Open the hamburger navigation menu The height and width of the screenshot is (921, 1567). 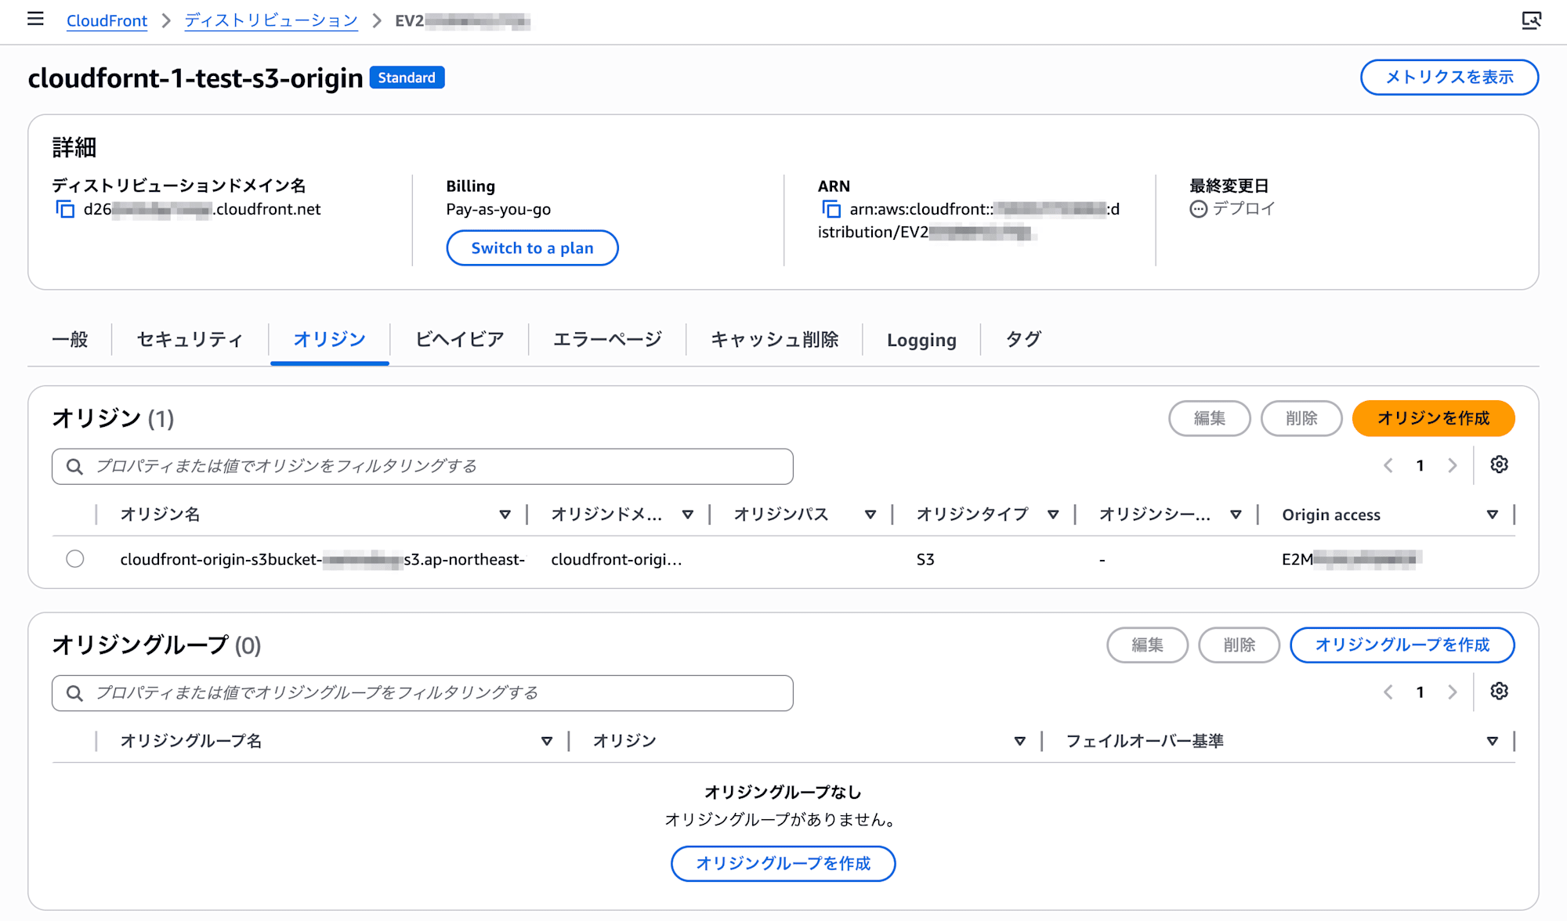pyautogui.click(x=35, y=19)
